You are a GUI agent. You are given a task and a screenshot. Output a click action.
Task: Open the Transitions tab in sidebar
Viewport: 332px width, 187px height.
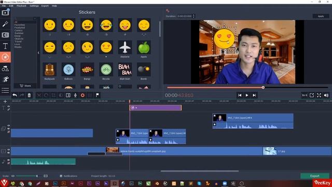pyautogui.click(x=5, y=35)
